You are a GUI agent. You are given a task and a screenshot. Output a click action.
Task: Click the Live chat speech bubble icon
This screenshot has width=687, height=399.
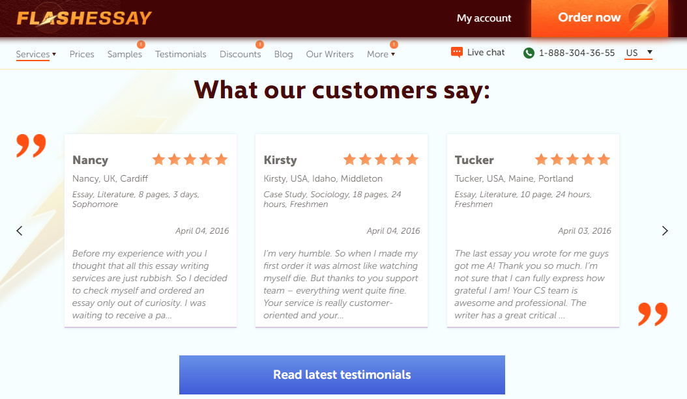(457, 53)
